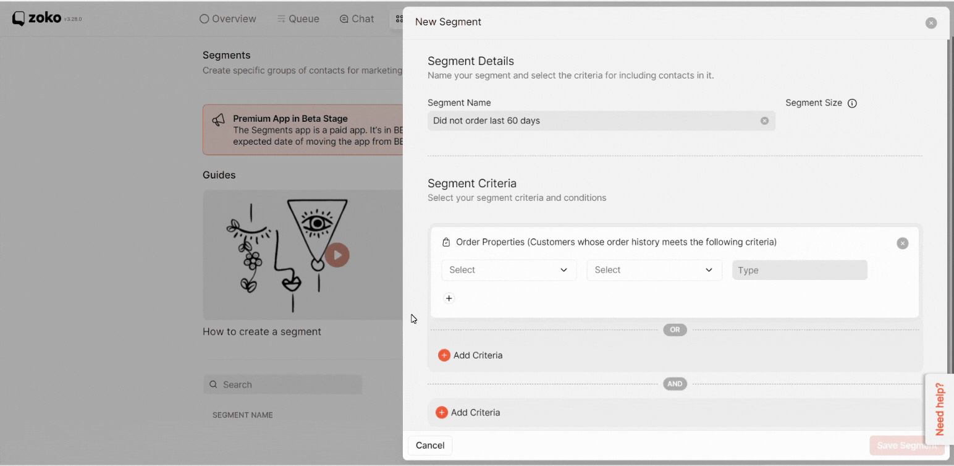954x466 pixels.
Task: Click the AND condition badge
Action: click(675, 384)
